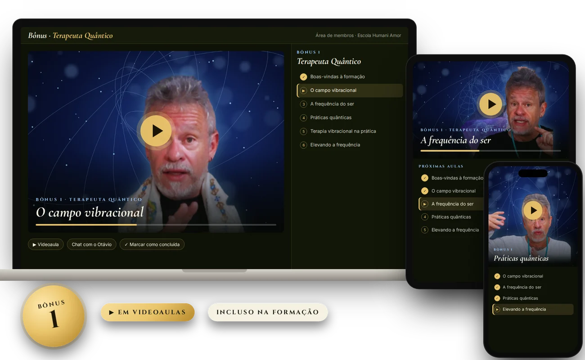Play the phone video Práticas quânticas
Viewport: 585px width, 360px height.
pyautogui.click(x=533, y=210)
